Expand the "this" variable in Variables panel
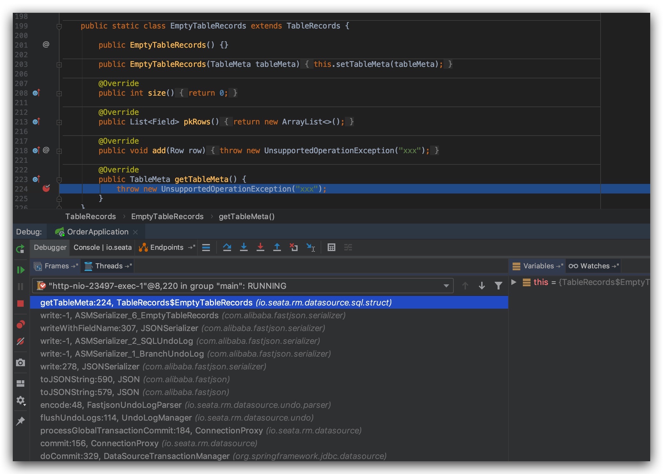Viewport: 663px width, 474px height. click(514, 282)
